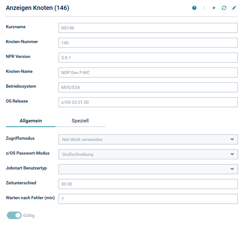Click the Anzeigen Knoten (146) heading
Viewport: 242px width, 228px height.
point(38,8)
